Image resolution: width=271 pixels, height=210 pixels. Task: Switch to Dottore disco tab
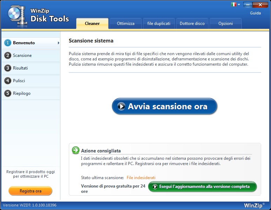click(192, 24)
